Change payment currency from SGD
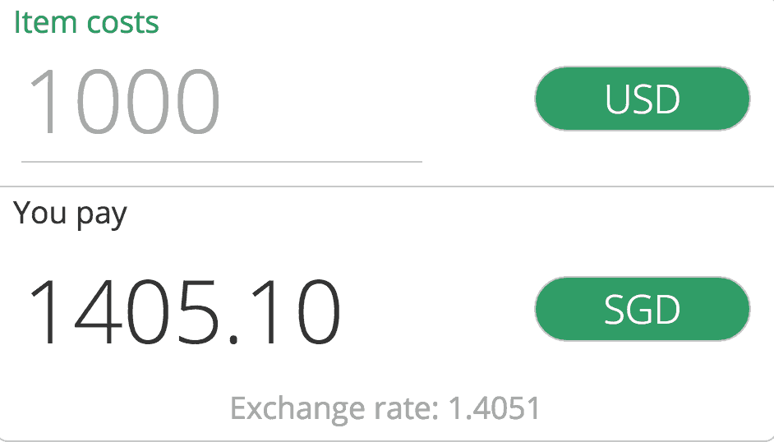 (642, 310)
